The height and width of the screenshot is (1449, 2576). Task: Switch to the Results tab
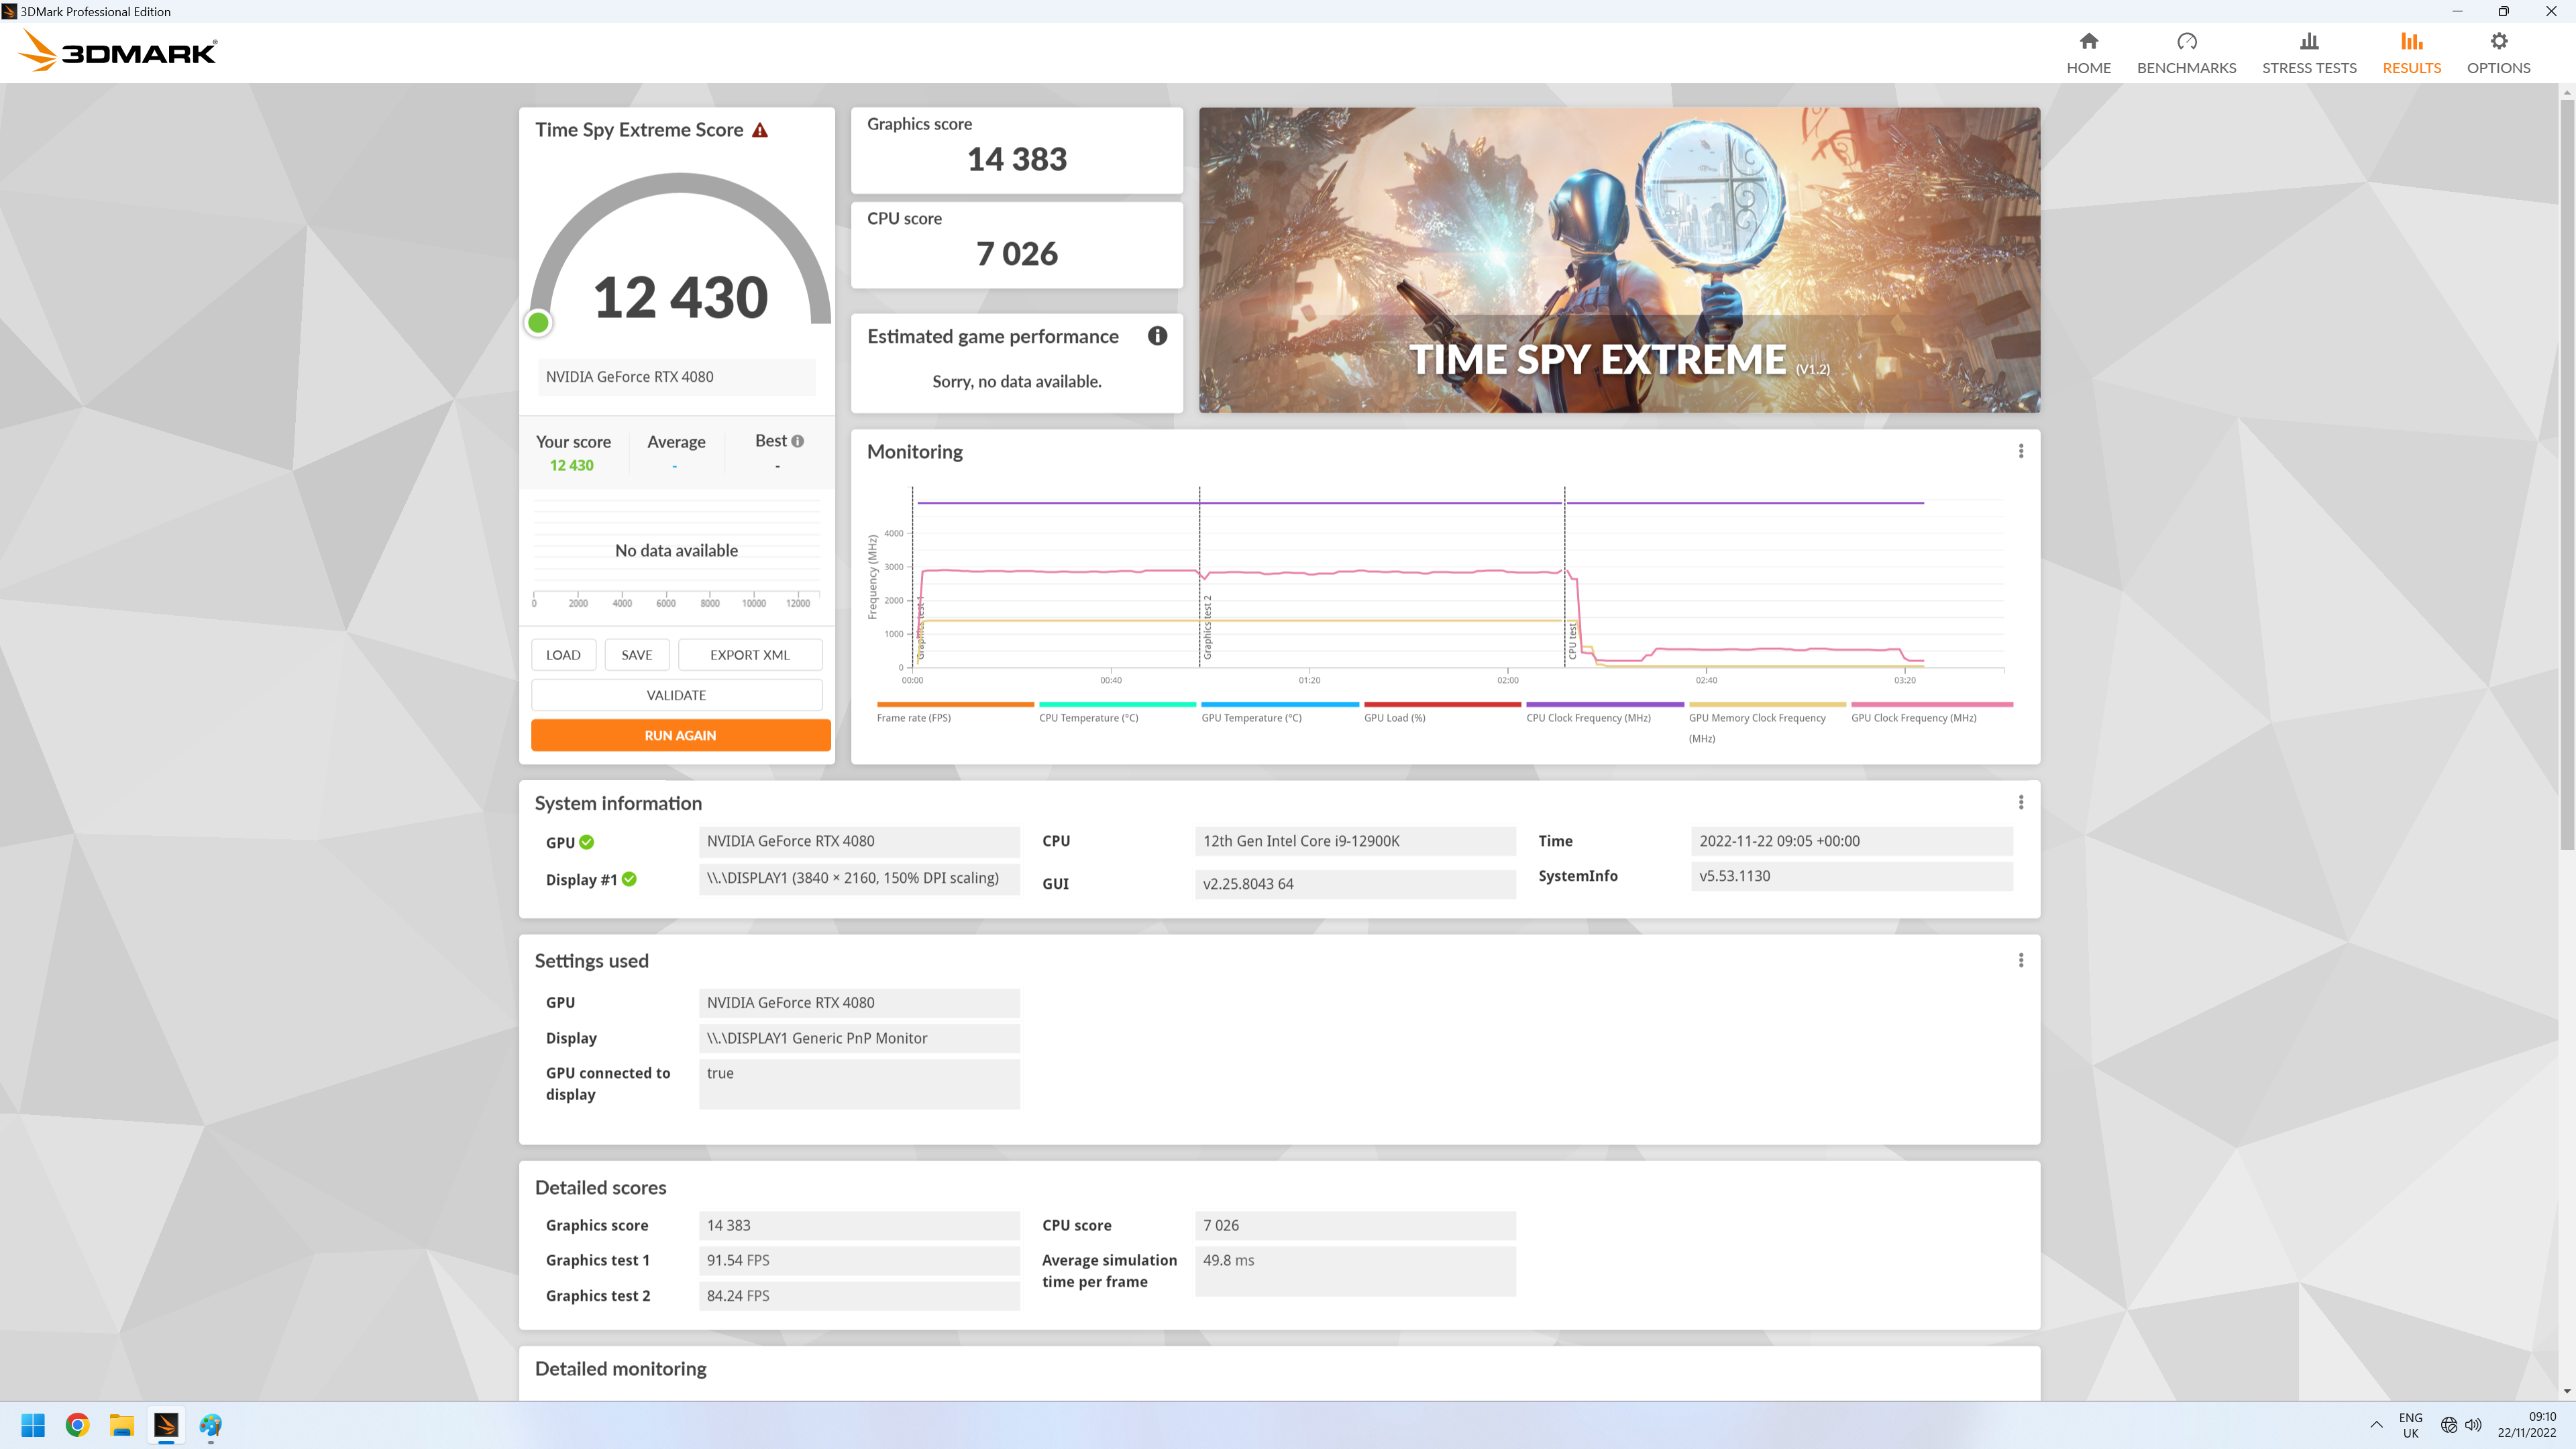click(2411, 53)
